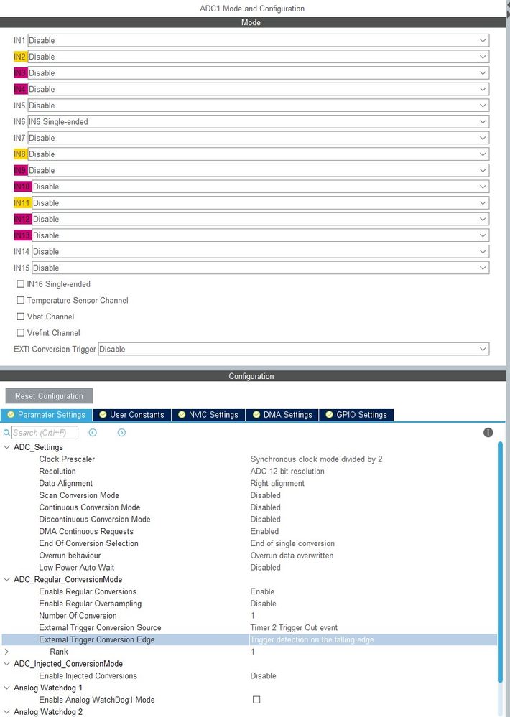Enable Temperature Sensor Channel checkbox

[21, 300]
